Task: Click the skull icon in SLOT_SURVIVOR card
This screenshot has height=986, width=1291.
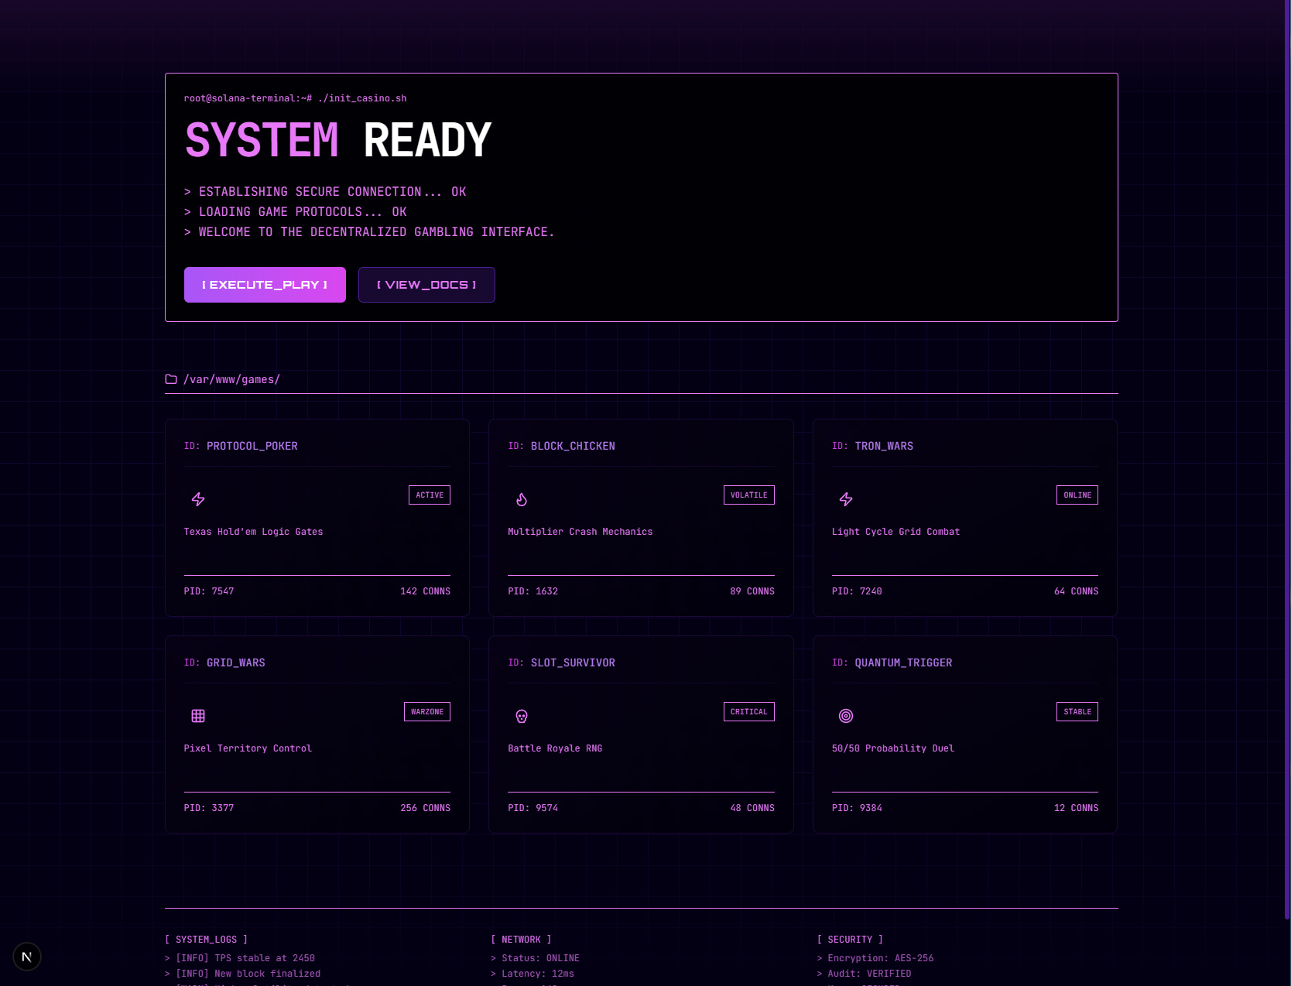Action: click(x=522, y=716)
